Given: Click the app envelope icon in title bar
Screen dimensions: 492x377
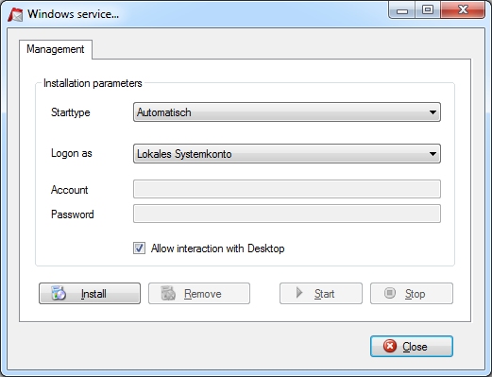Looking at the screenshot, I should (15, 14).
